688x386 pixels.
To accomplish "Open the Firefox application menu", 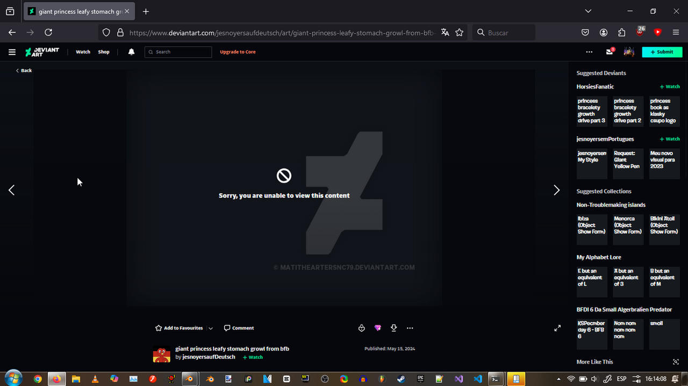I will click(x=676, y=32).
